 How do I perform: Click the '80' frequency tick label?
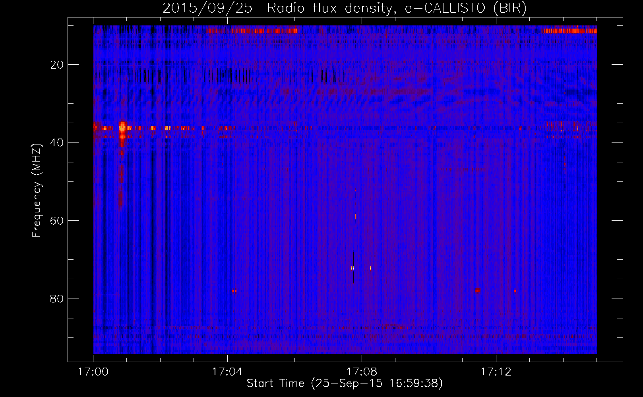57,299
